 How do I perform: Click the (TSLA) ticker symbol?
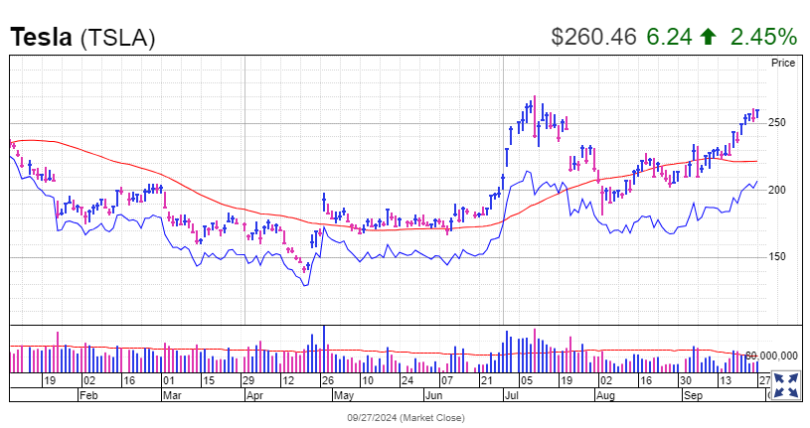[118, 38]
